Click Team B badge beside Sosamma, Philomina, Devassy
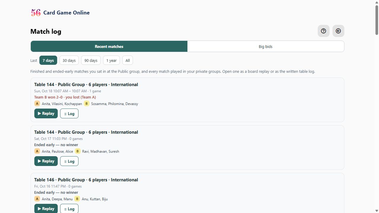This screenshot has width=379, height=213. click(x=86, y=104)
